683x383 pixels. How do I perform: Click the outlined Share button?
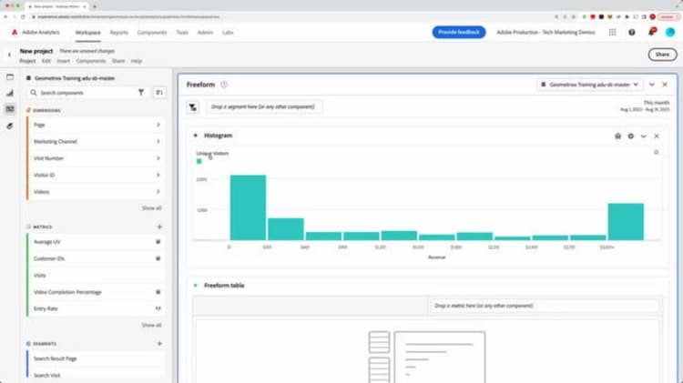[662, 55]
